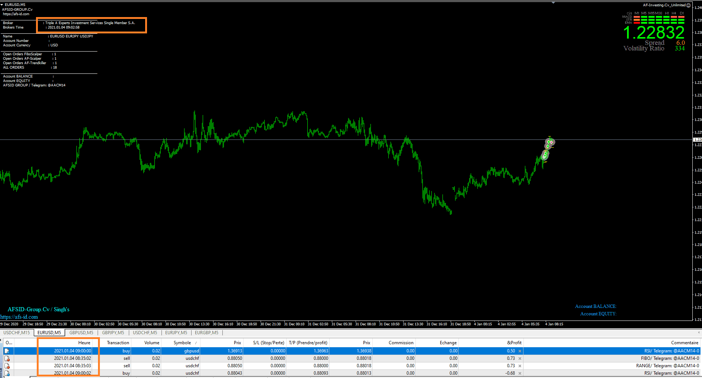Click the gbpusd buy order document icon
This screenshot has height=378, width=702.
(7, 351)
